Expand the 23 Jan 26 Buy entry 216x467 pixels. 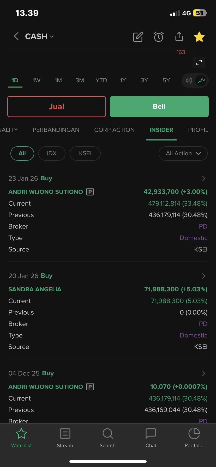point(204,179)
